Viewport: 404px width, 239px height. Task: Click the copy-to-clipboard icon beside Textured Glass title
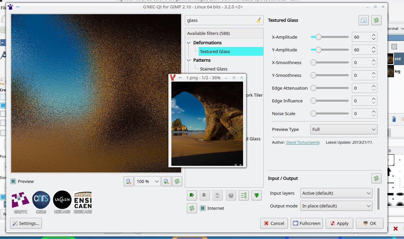pyautogui.click(x=364, y=20)
